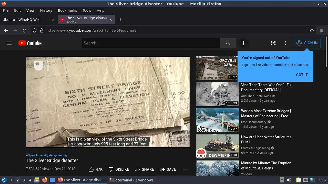Show the desktop from taskbar icon
The height and width of the screenshot is (184, 328).
(x=52, y=180)
